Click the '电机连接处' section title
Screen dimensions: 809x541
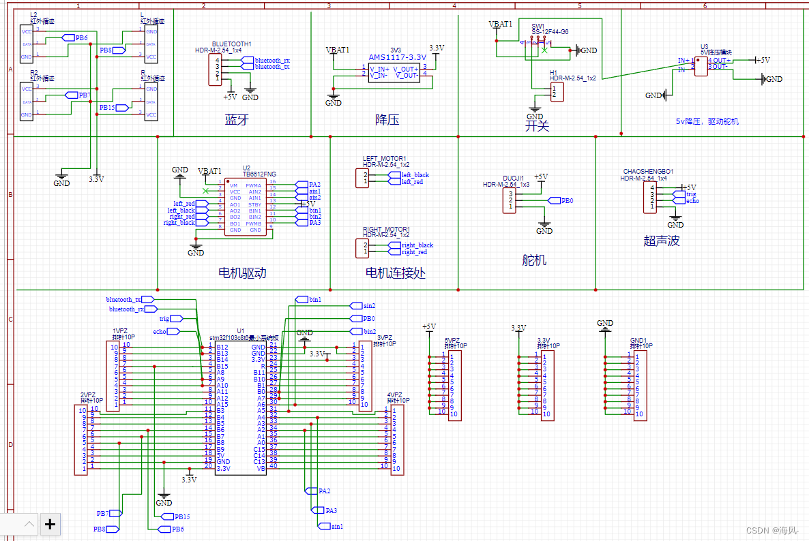point(396,273)
